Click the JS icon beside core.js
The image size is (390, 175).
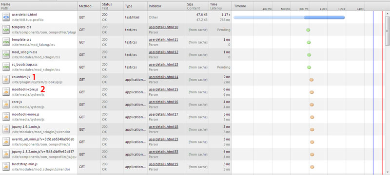click(6, 105)
